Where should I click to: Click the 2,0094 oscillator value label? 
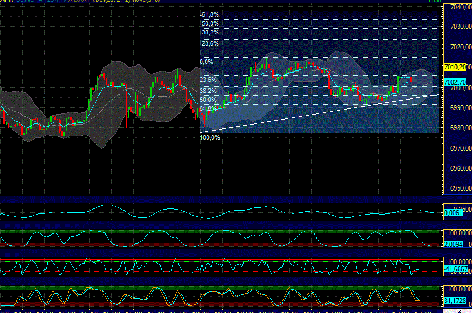[453, 244]
